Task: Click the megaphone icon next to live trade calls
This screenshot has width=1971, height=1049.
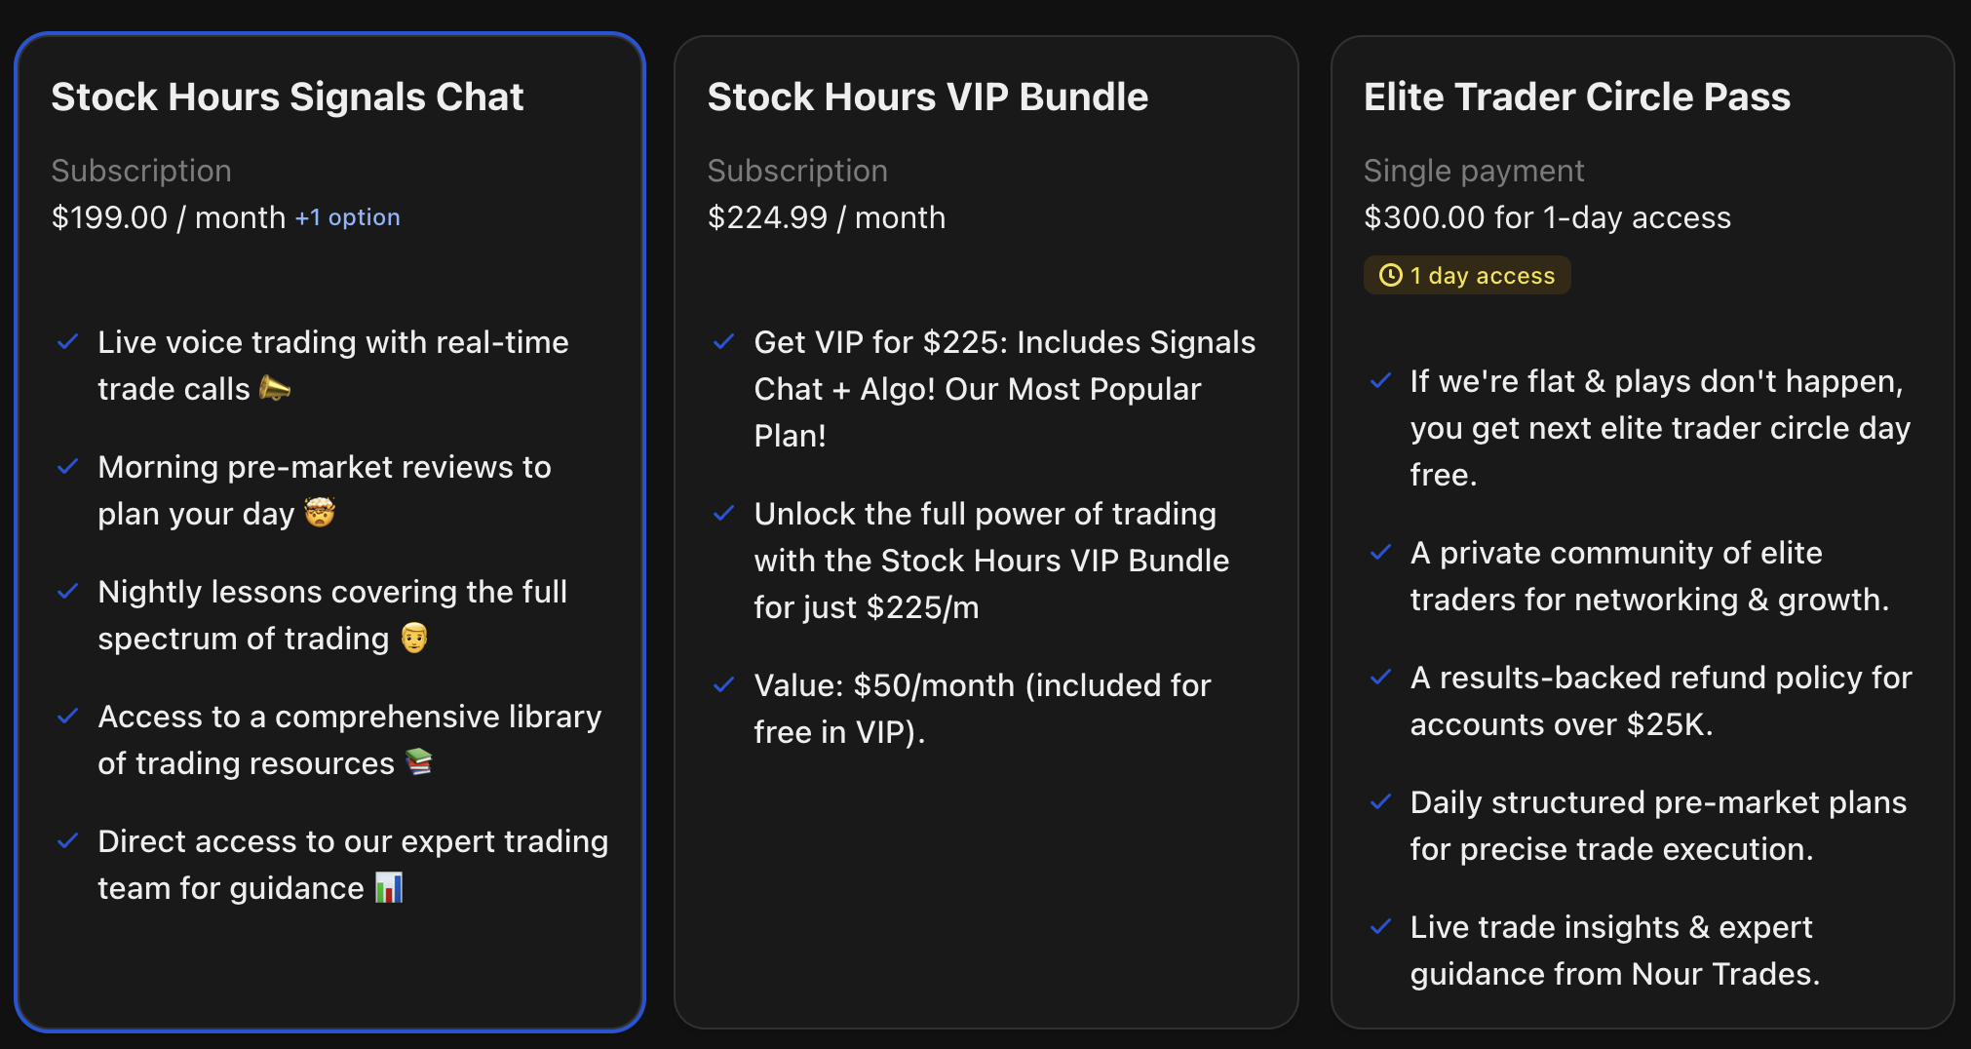Action: 275,388
